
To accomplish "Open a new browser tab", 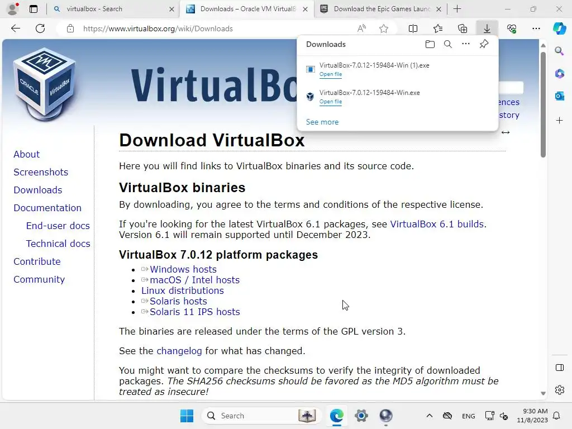I will point(457,9).
